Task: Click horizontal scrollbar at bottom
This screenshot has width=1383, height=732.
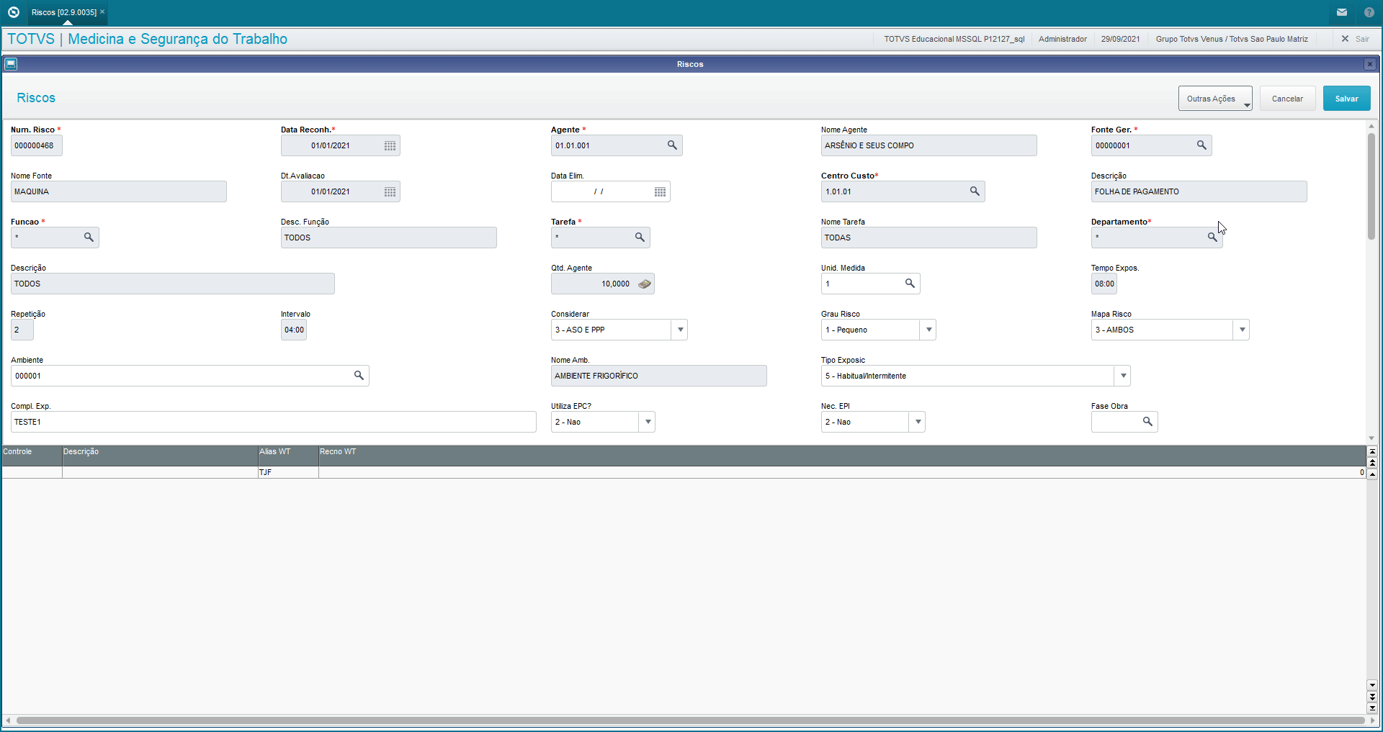Action: [690, 720]
